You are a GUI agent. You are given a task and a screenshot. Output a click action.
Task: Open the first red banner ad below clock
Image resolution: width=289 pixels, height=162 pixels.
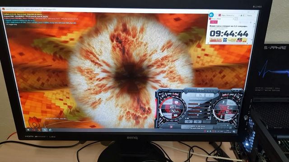[216, 40]
